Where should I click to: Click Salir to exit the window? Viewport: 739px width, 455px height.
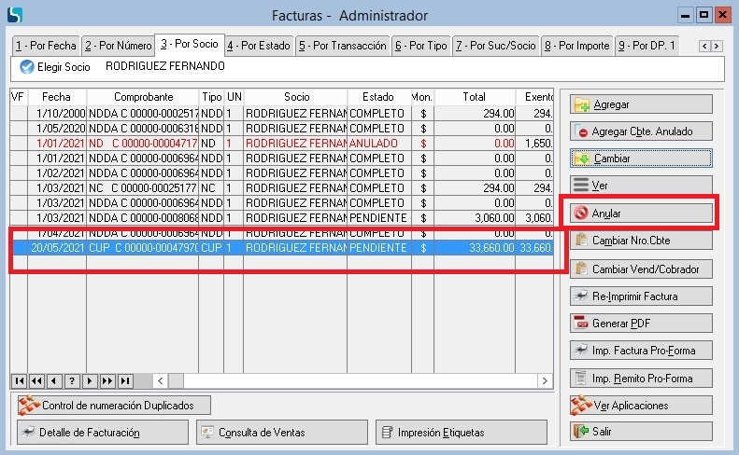640,432
